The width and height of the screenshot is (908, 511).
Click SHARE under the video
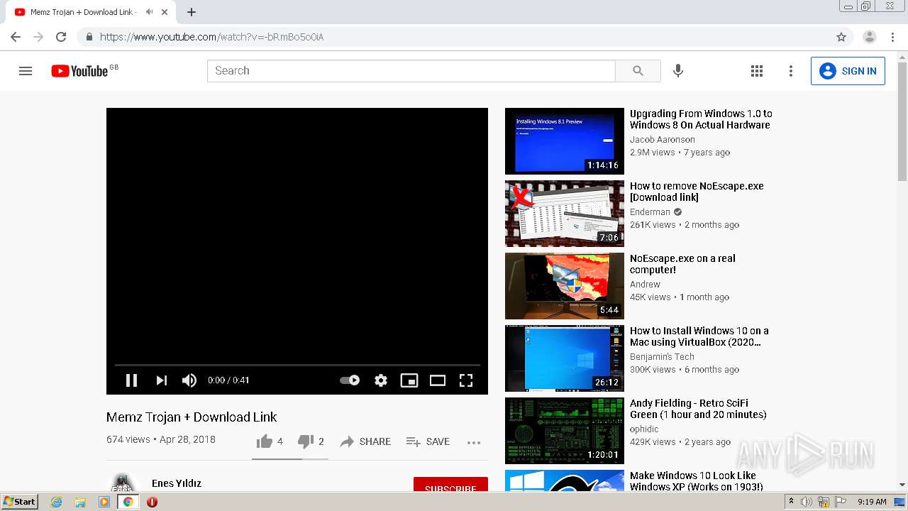click(x=365, y=441)
